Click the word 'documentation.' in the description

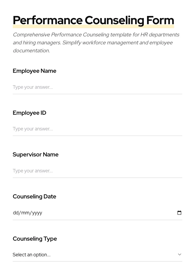[31, 50]
